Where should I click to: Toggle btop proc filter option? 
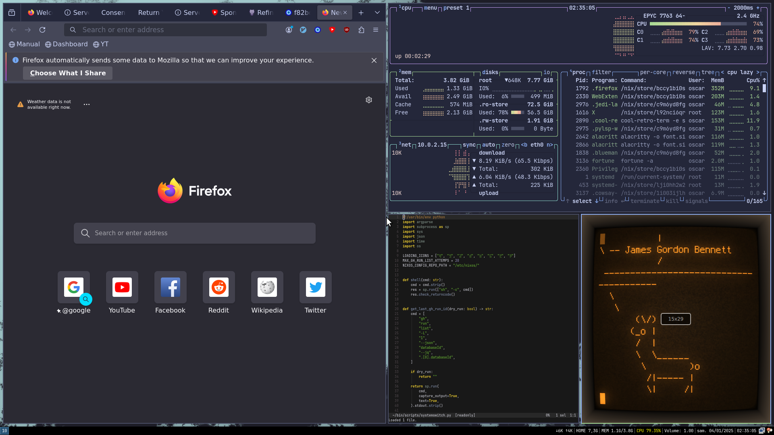tap(601, 72)
